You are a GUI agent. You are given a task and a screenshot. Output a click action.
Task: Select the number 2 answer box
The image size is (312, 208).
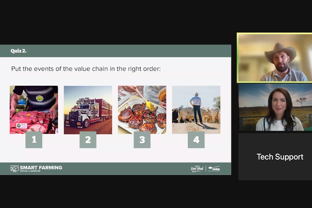(88, 140)
